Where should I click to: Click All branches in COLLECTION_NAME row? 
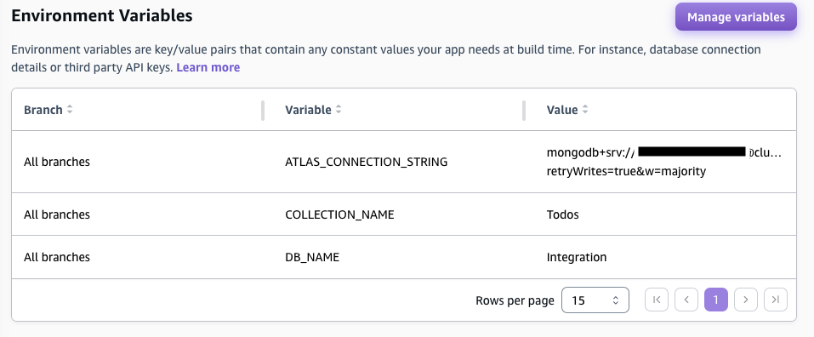pos(57,214)
